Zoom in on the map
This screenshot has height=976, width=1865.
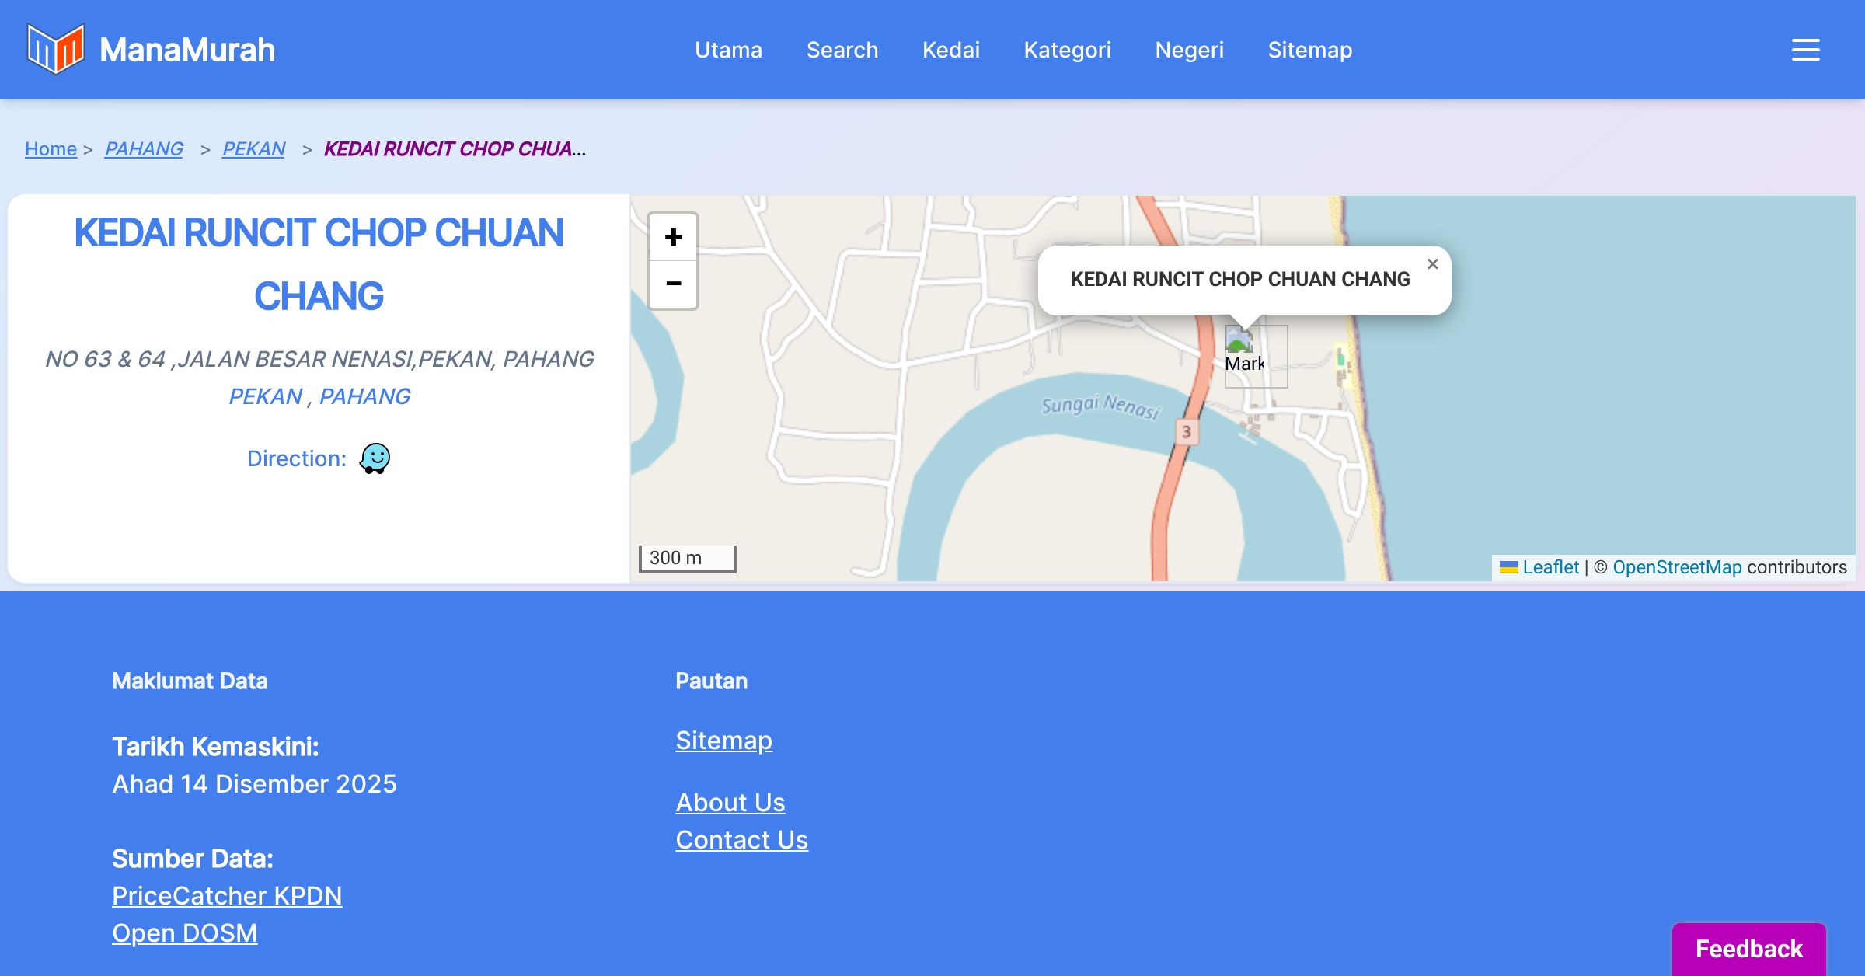673,237
